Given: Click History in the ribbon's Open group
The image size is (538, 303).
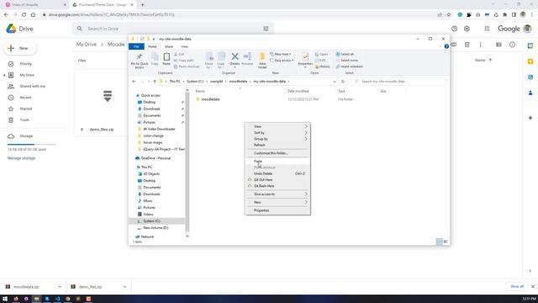Looking at the screenshot, I should (x=323, y=66).
